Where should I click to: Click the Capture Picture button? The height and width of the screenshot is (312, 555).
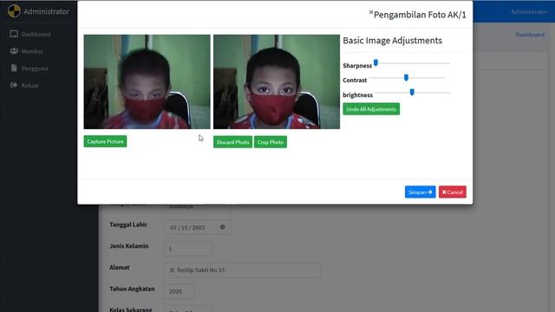point(105,141)
